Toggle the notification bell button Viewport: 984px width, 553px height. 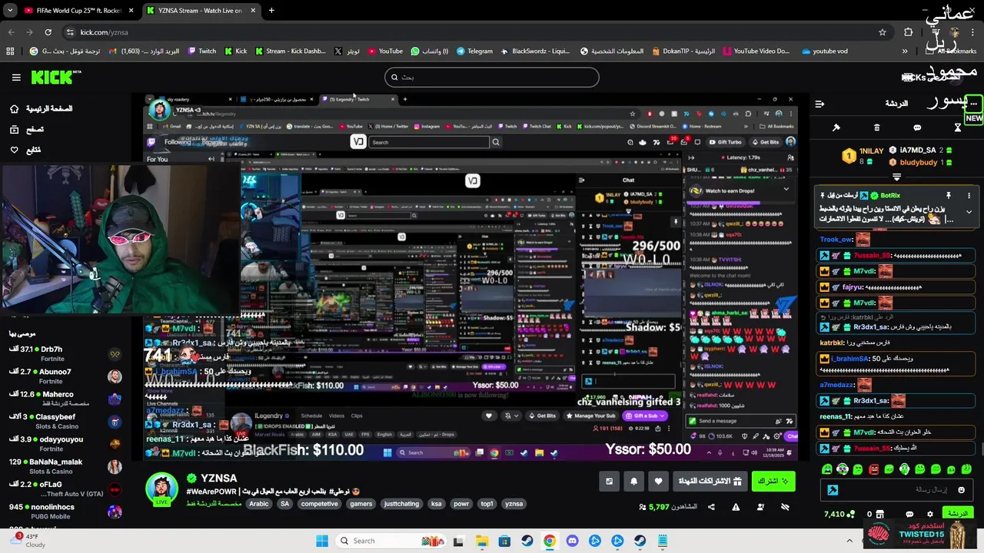point(633,482)
